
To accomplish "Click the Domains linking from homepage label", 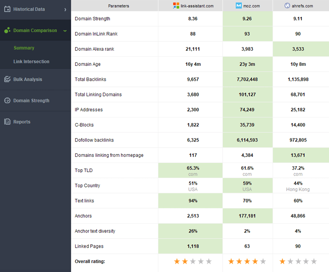I will click(109, 155).
